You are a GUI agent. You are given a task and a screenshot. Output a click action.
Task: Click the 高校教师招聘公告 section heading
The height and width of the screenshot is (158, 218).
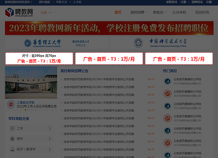click(x=74, y=71)
